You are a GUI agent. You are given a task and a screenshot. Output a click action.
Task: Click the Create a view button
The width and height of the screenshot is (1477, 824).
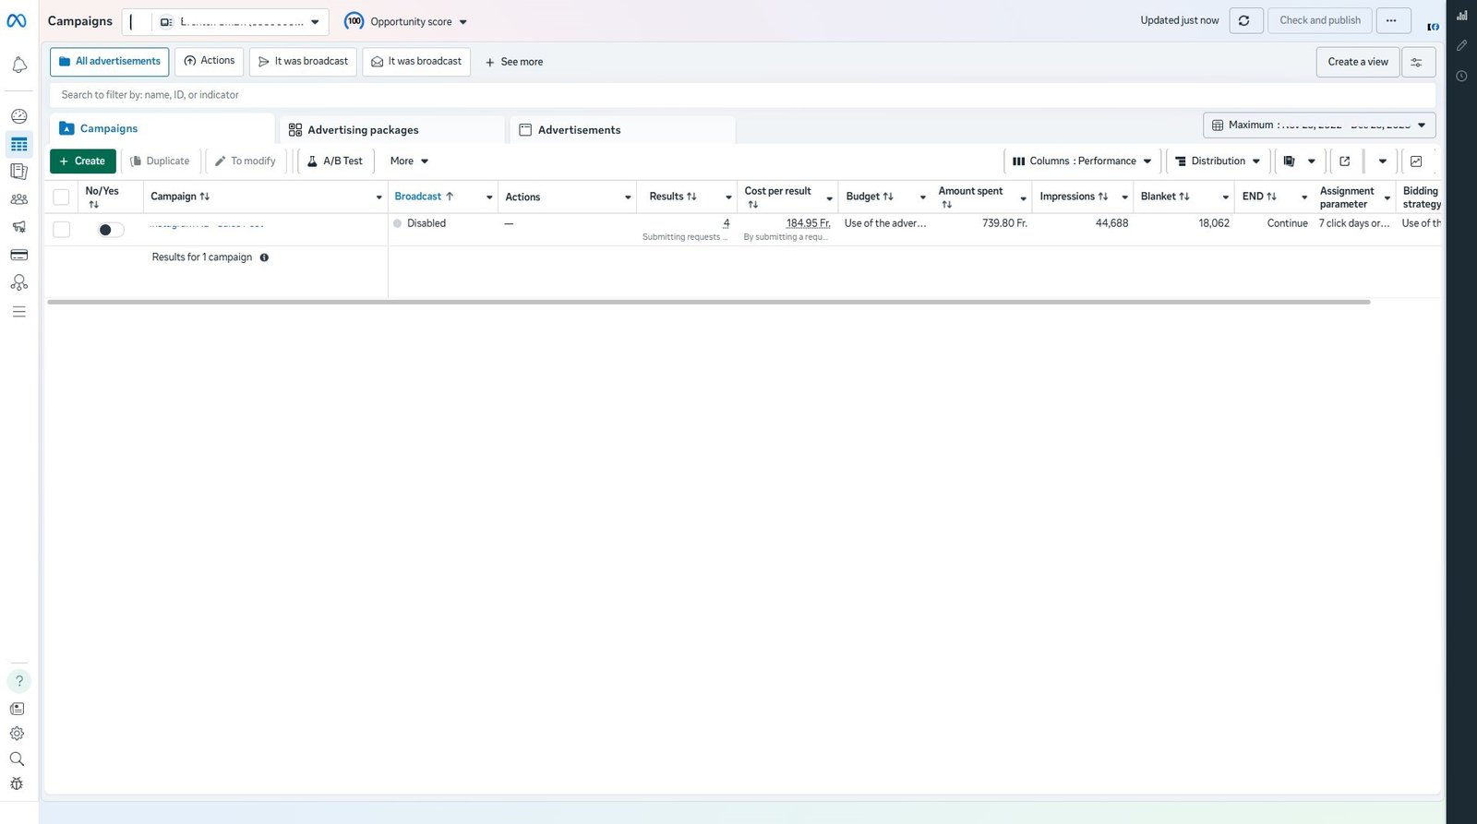tap(1357, 62)
